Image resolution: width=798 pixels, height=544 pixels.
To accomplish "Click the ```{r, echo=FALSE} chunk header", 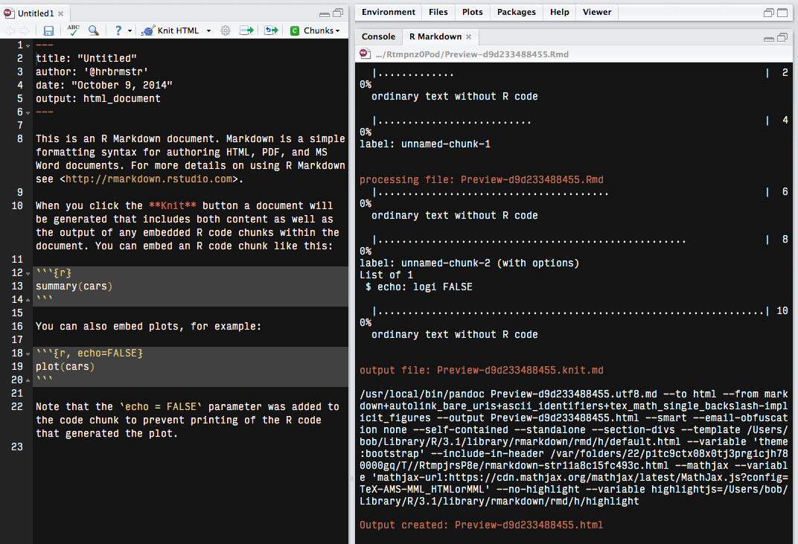I will 89,353.
